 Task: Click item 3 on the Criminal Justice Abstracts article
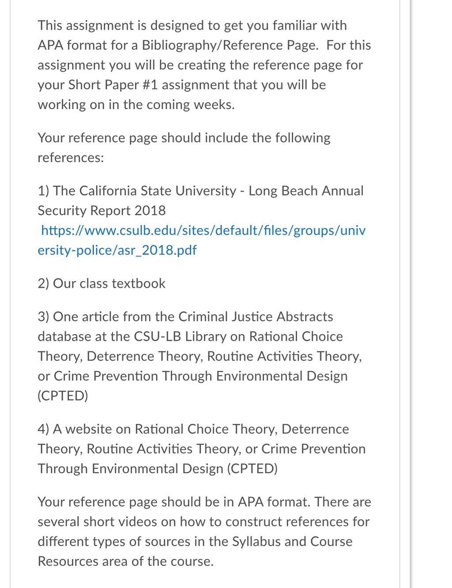click(x=200, y=356)
